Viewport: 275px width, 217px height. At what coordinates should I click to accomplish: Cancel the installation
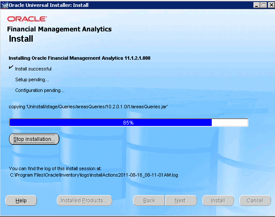tap(255, 200)
